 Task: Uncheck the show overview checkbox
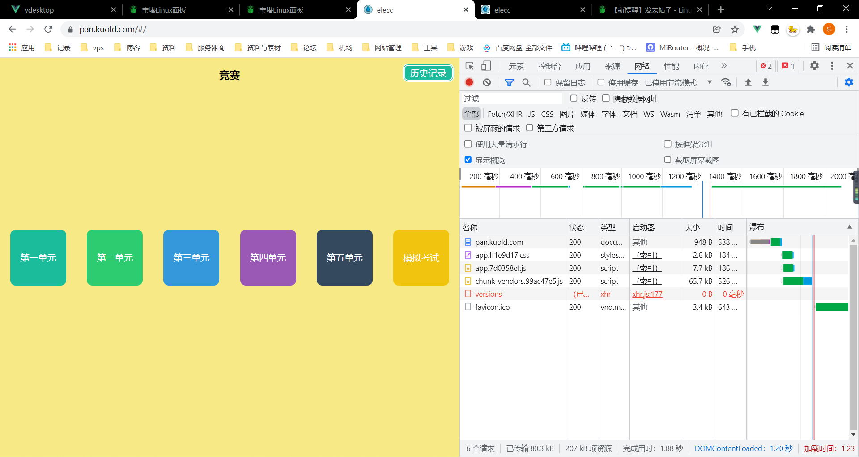pos(468,160)
